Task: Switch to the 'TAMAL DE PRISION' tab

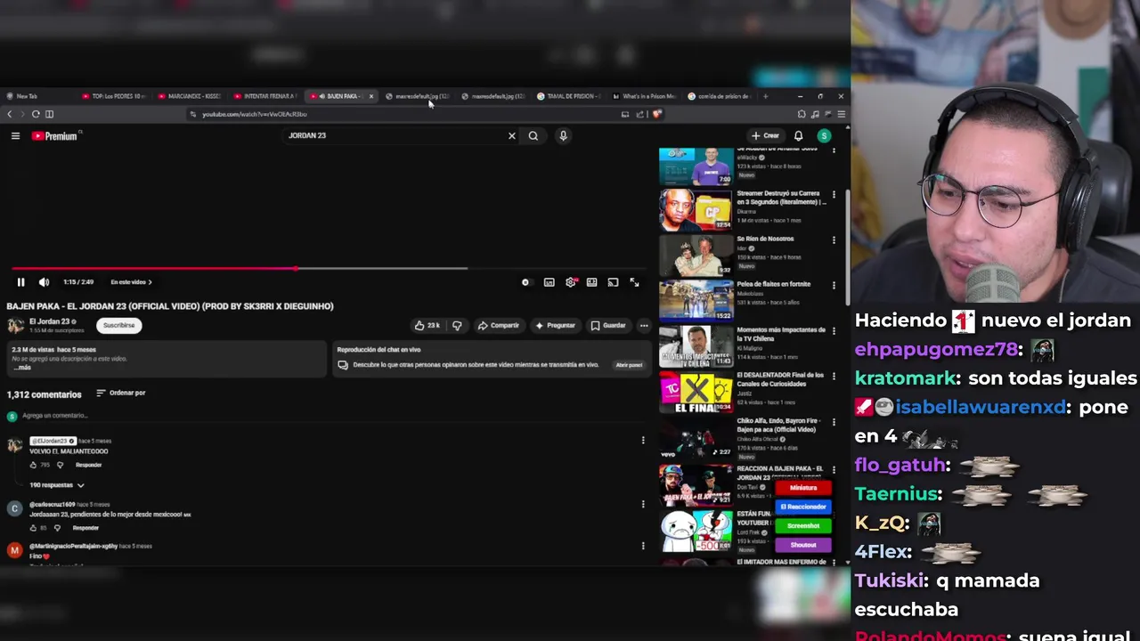Action: coord(570,96)
